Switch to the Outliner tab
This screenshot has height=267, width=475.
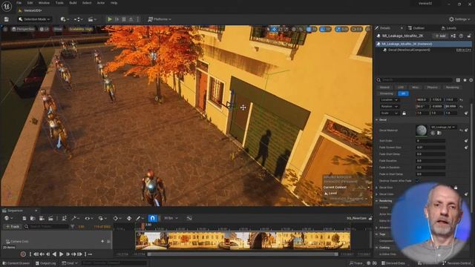[419, 28]
